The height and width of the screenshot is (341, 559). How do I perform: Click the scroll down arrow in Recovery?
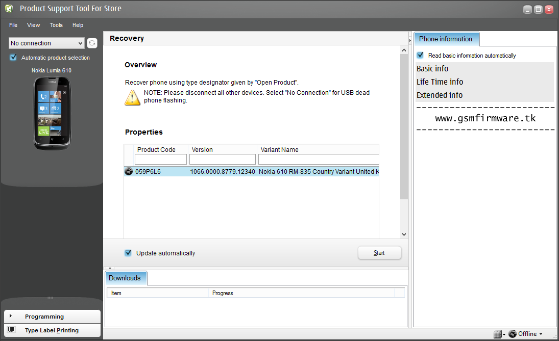click(x=404, y=234)
